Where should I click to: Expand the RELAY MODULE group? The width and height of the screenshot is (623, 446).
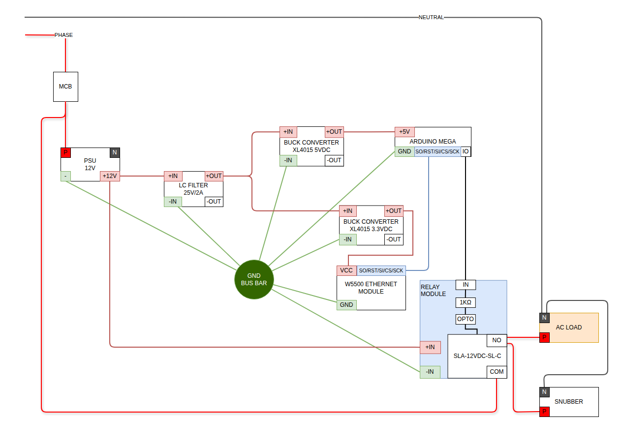point(433,290)
